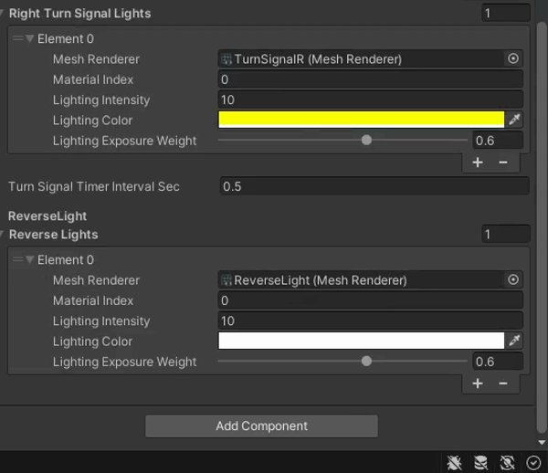Click the Reverse Lights label

coord(54,234)
